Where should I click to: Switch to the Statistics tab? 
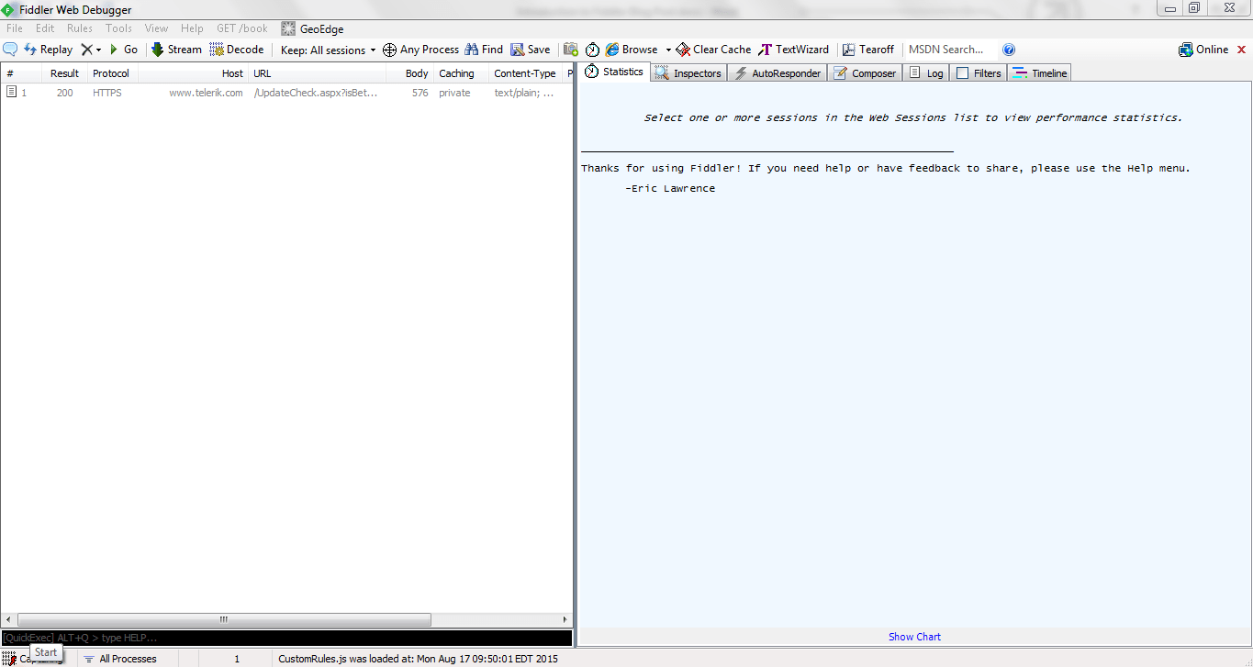click(614, 72)
